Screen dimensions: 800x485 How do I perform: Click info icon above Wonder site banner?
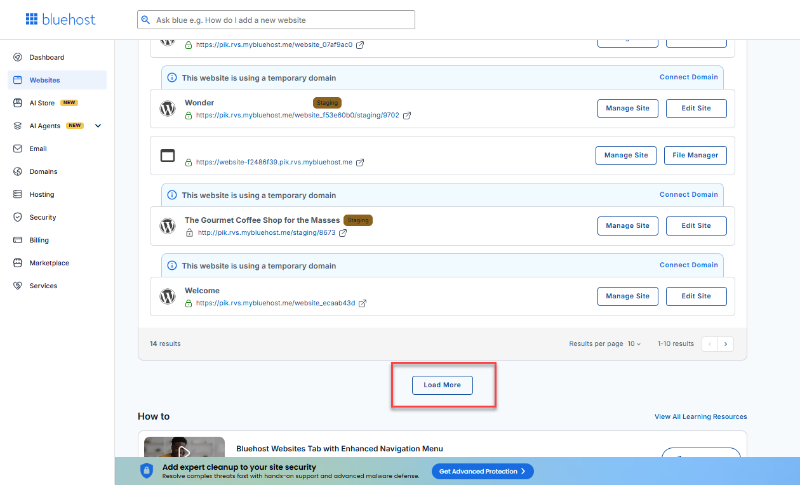172,77
